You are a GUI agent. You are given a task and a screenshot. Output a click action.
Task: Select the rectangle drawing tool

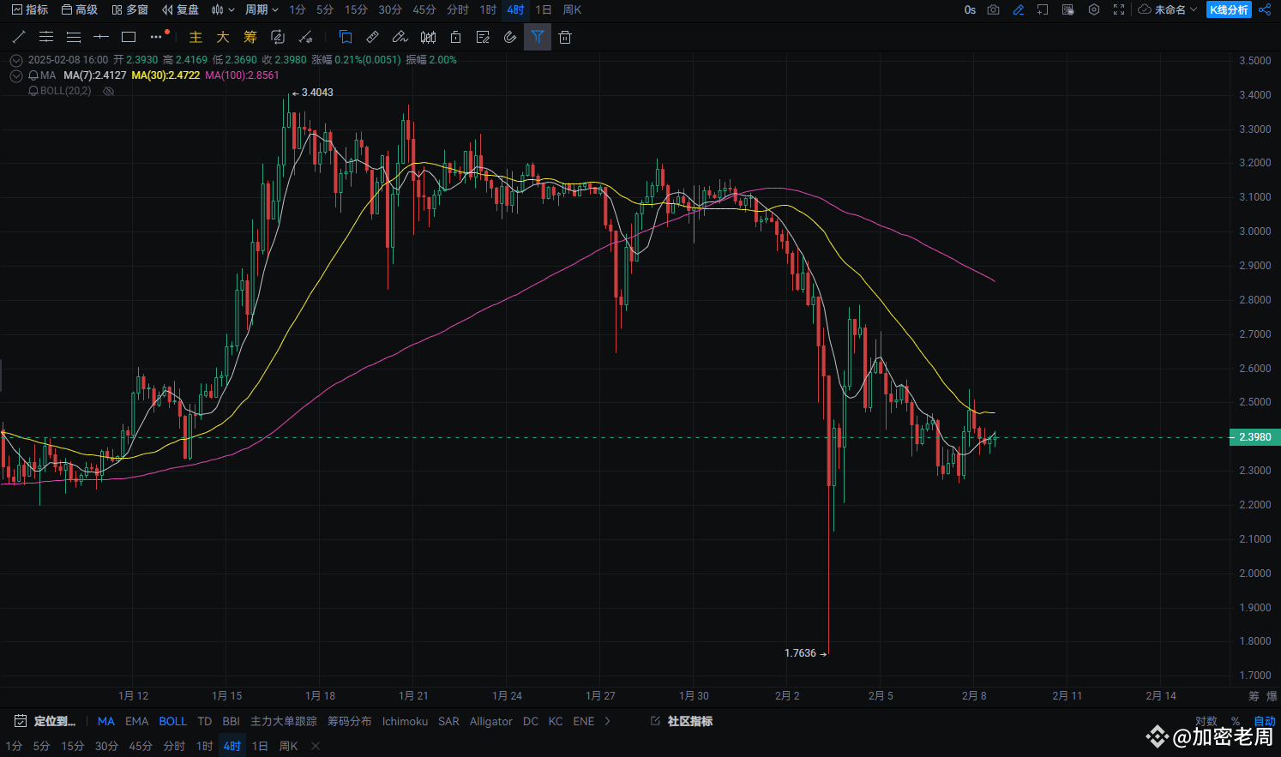129,37
